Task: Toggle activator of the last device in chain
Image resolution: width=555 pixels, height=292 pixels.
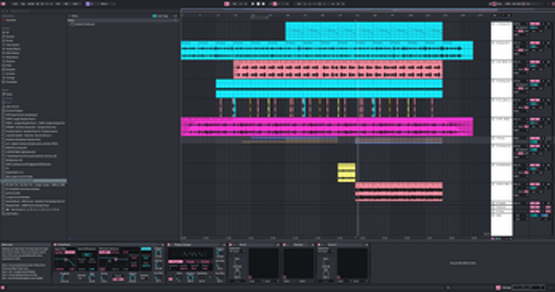Action: 319,245
